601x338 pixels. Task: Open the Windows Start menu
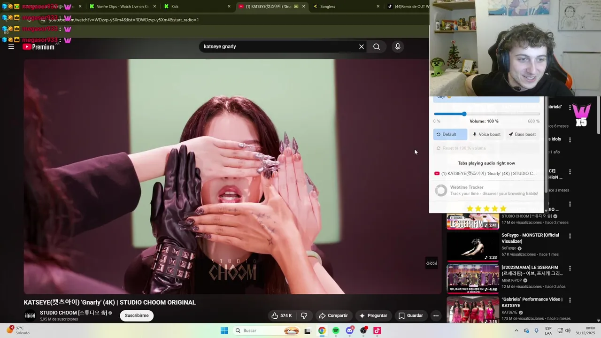[224, 330]
